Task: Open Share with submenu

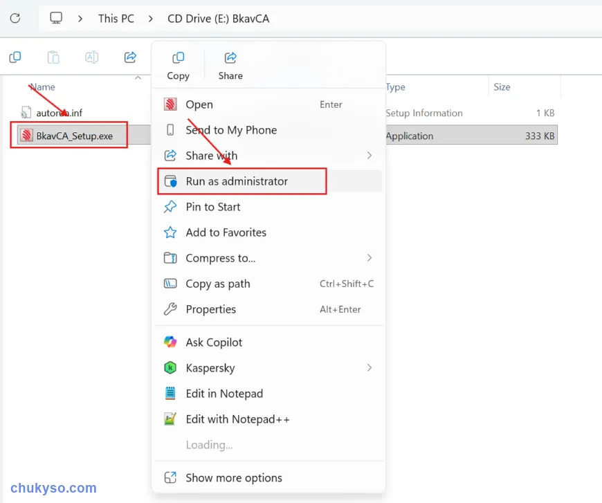Action: pos(268,156)
